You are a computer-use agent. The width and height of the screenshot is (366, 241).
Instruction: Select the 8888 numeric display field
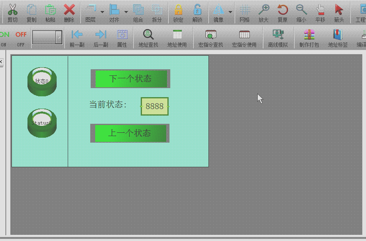(x=155, y=106)
